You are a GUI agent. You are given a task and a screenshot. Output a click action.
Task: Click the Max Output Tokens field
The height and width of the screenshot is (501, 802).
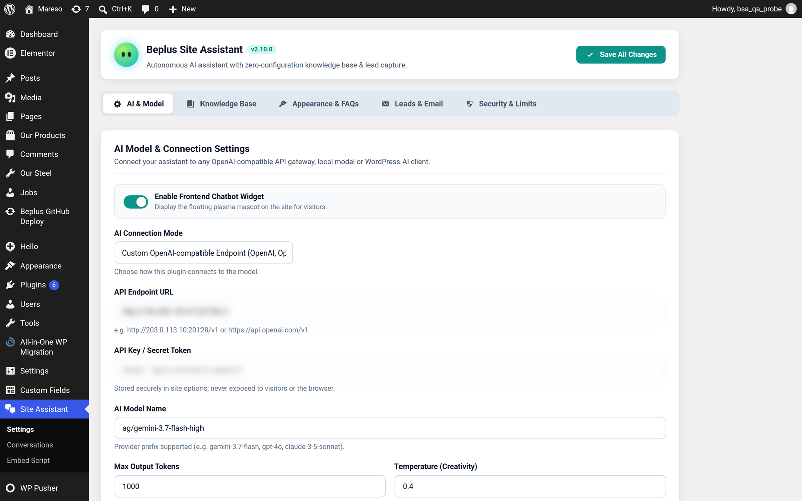pos(250,486)
